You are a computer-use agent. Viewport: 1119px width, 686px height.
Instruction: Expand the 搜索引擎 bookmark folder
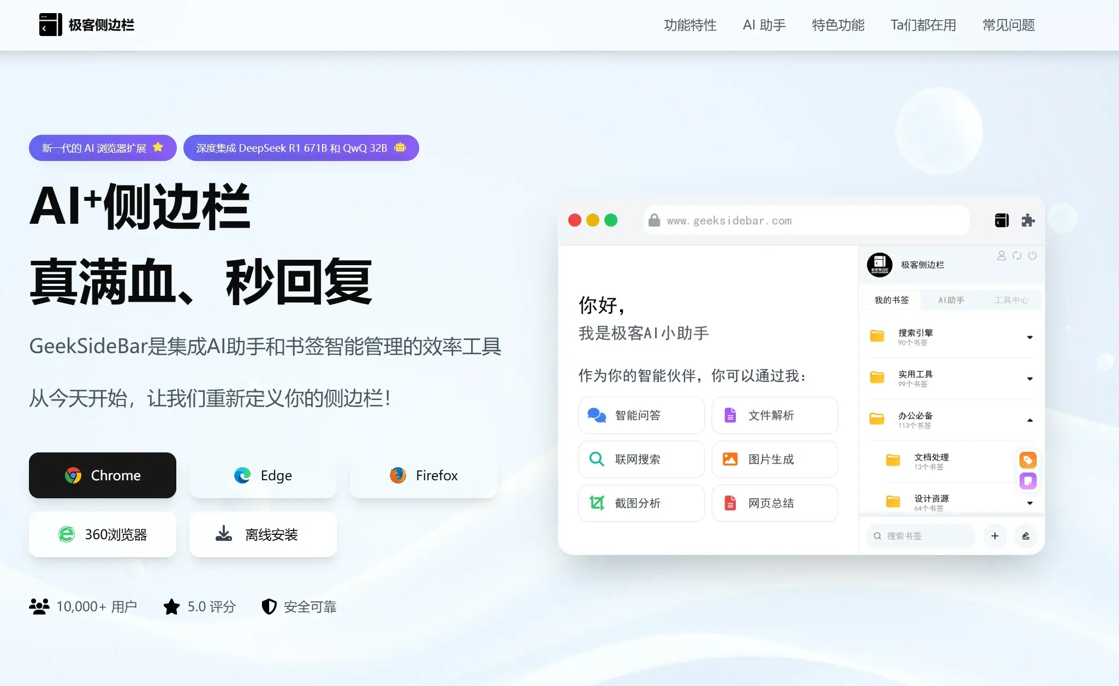click(1029, 336)
